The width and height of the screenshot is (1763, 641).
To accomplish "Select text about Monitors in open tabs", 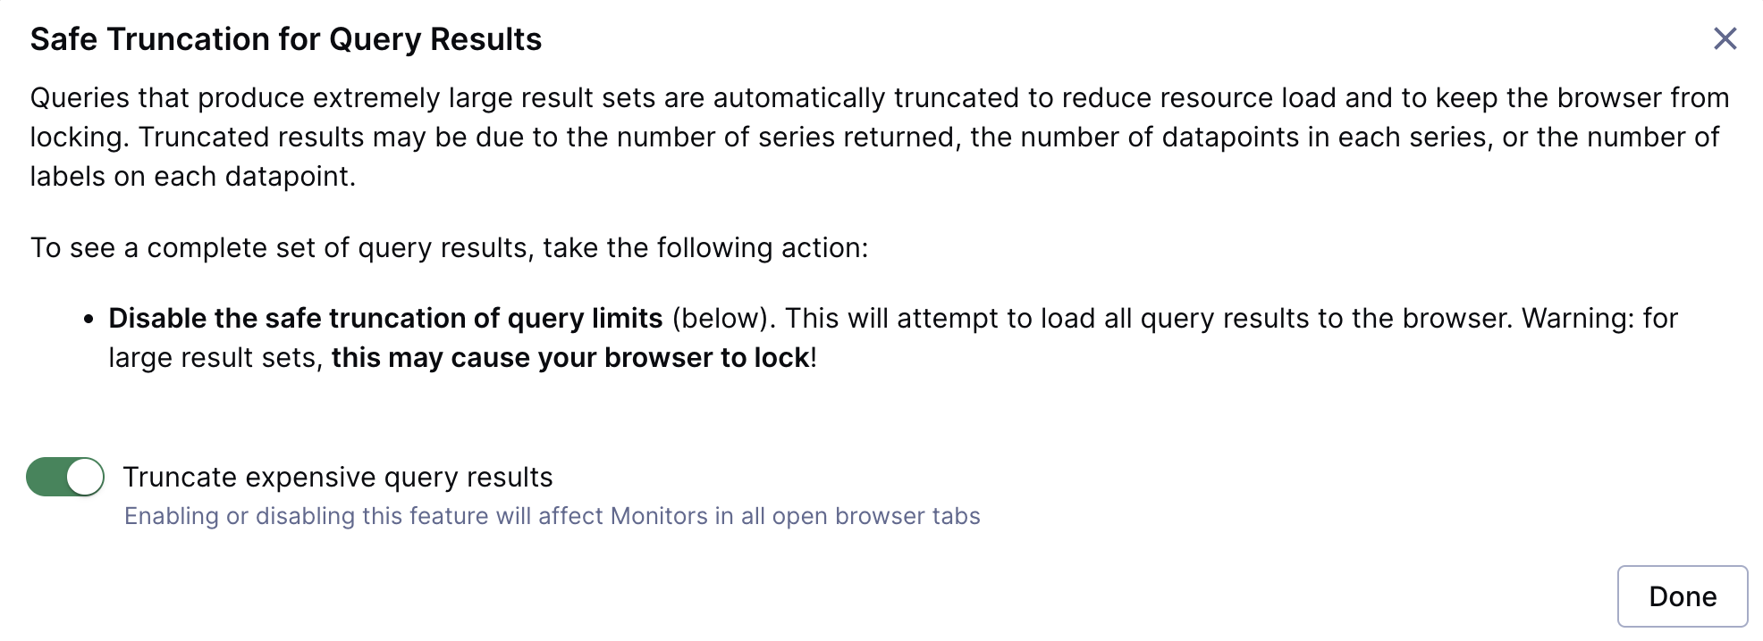I will tap(553, 515).
